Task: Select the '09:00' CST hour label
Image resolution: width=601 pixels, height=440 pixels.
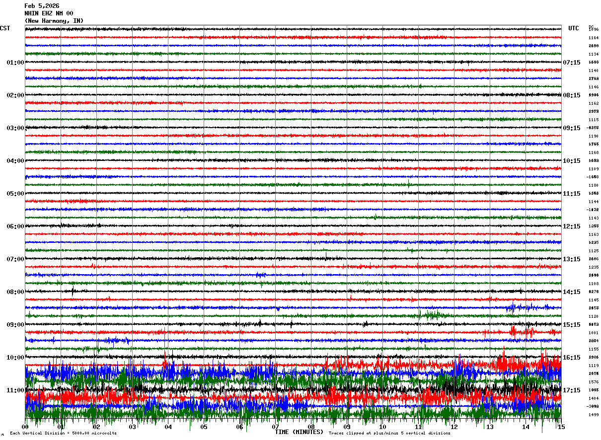Action: (15, 325)
